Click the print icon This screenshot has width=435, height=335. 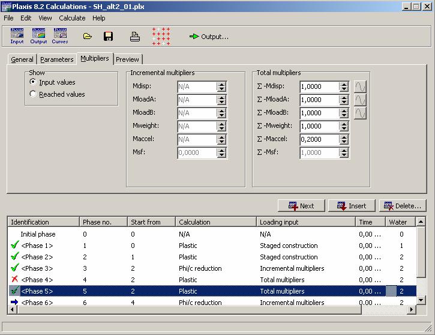(135, 37)
